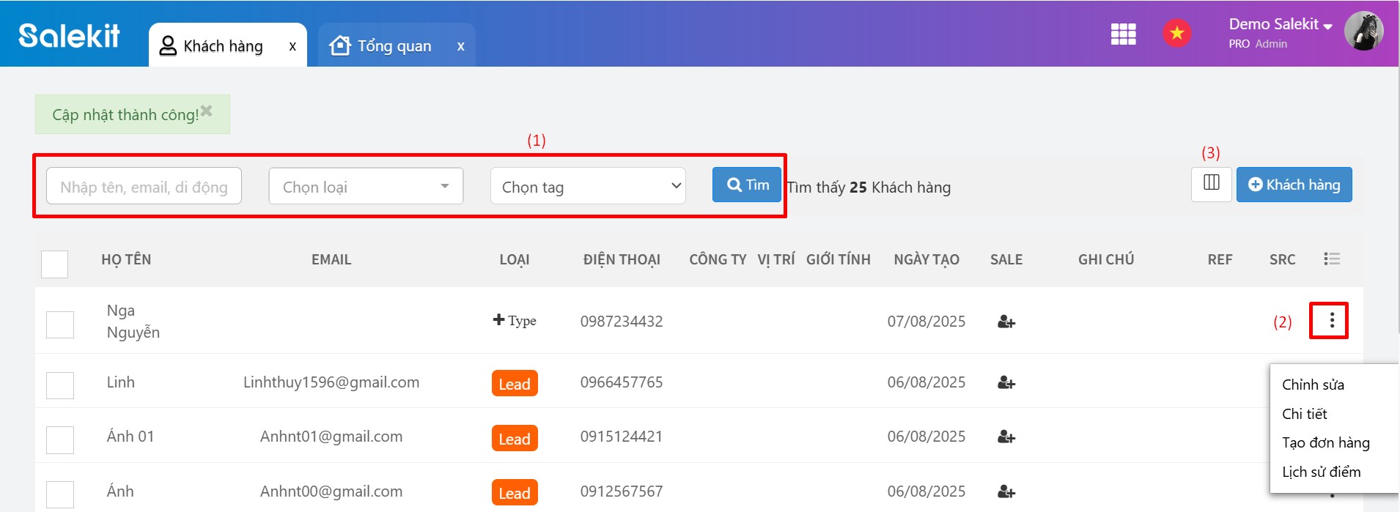Open the Chọn tag dropdown

click(x=588, y=186)
